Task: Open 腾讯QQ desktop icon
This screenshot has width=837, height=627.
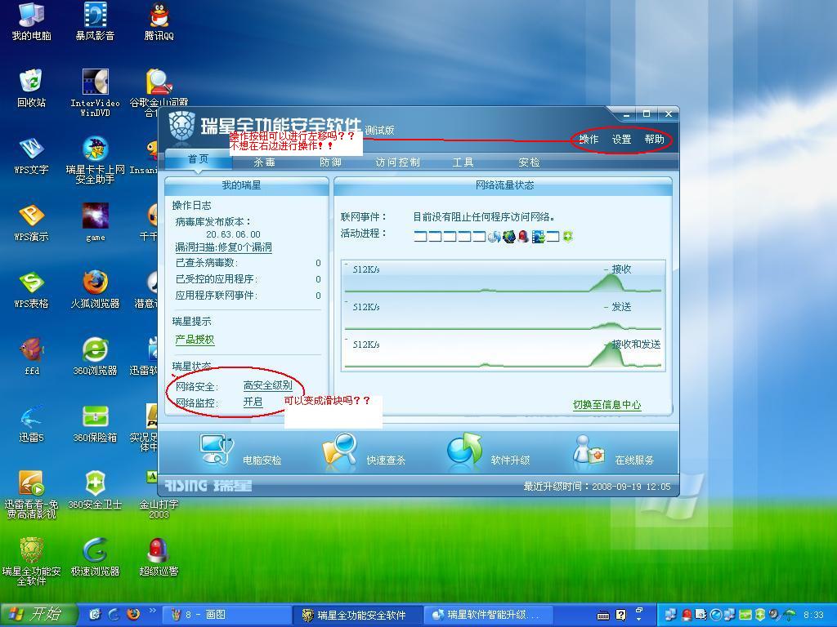Action: pos(159,21)
